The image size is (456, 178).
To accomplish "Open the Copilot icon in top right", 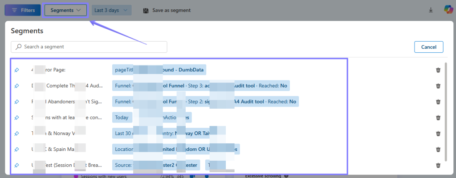I will pos(448,10).
